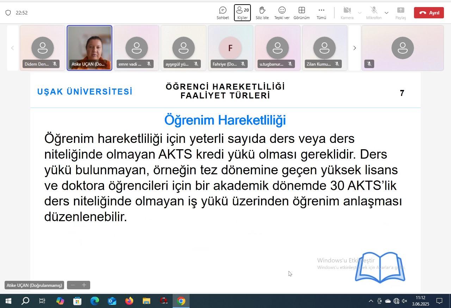Show hidden system tray icons

[x=371, y=301]
